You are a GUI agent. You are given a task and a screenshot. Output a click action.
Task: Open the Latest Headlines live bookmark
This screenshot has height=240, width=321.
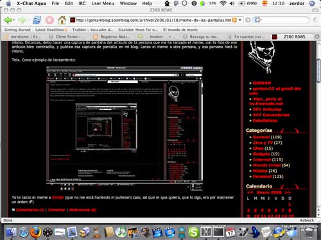coord(51,29)
